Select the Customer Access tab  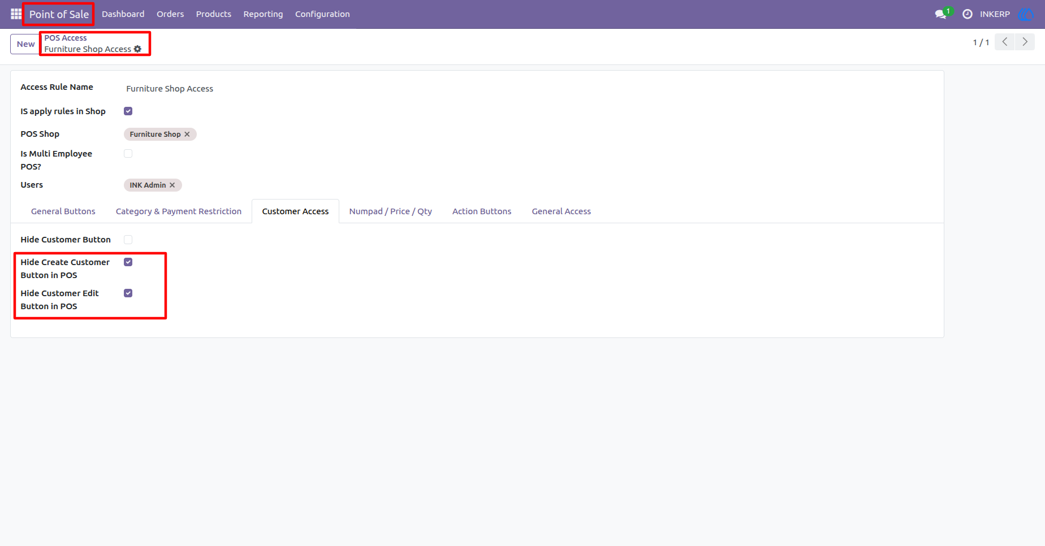click(295, 211)
